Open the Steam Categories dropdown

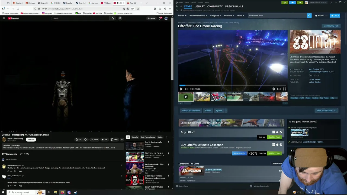[x=216, y=15]
